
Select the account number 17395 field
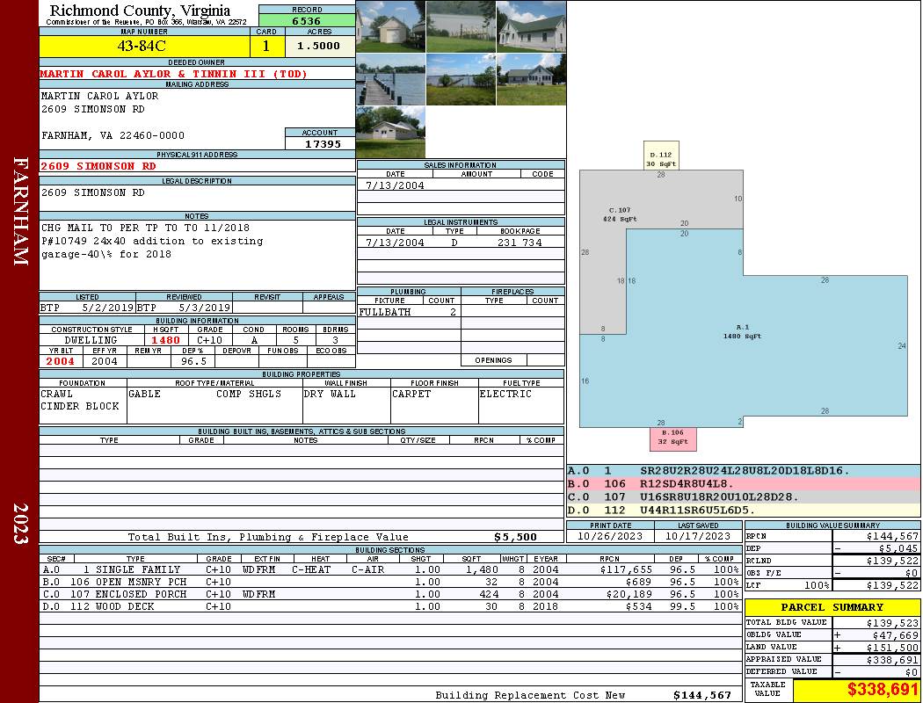click(x=320, y=143)
